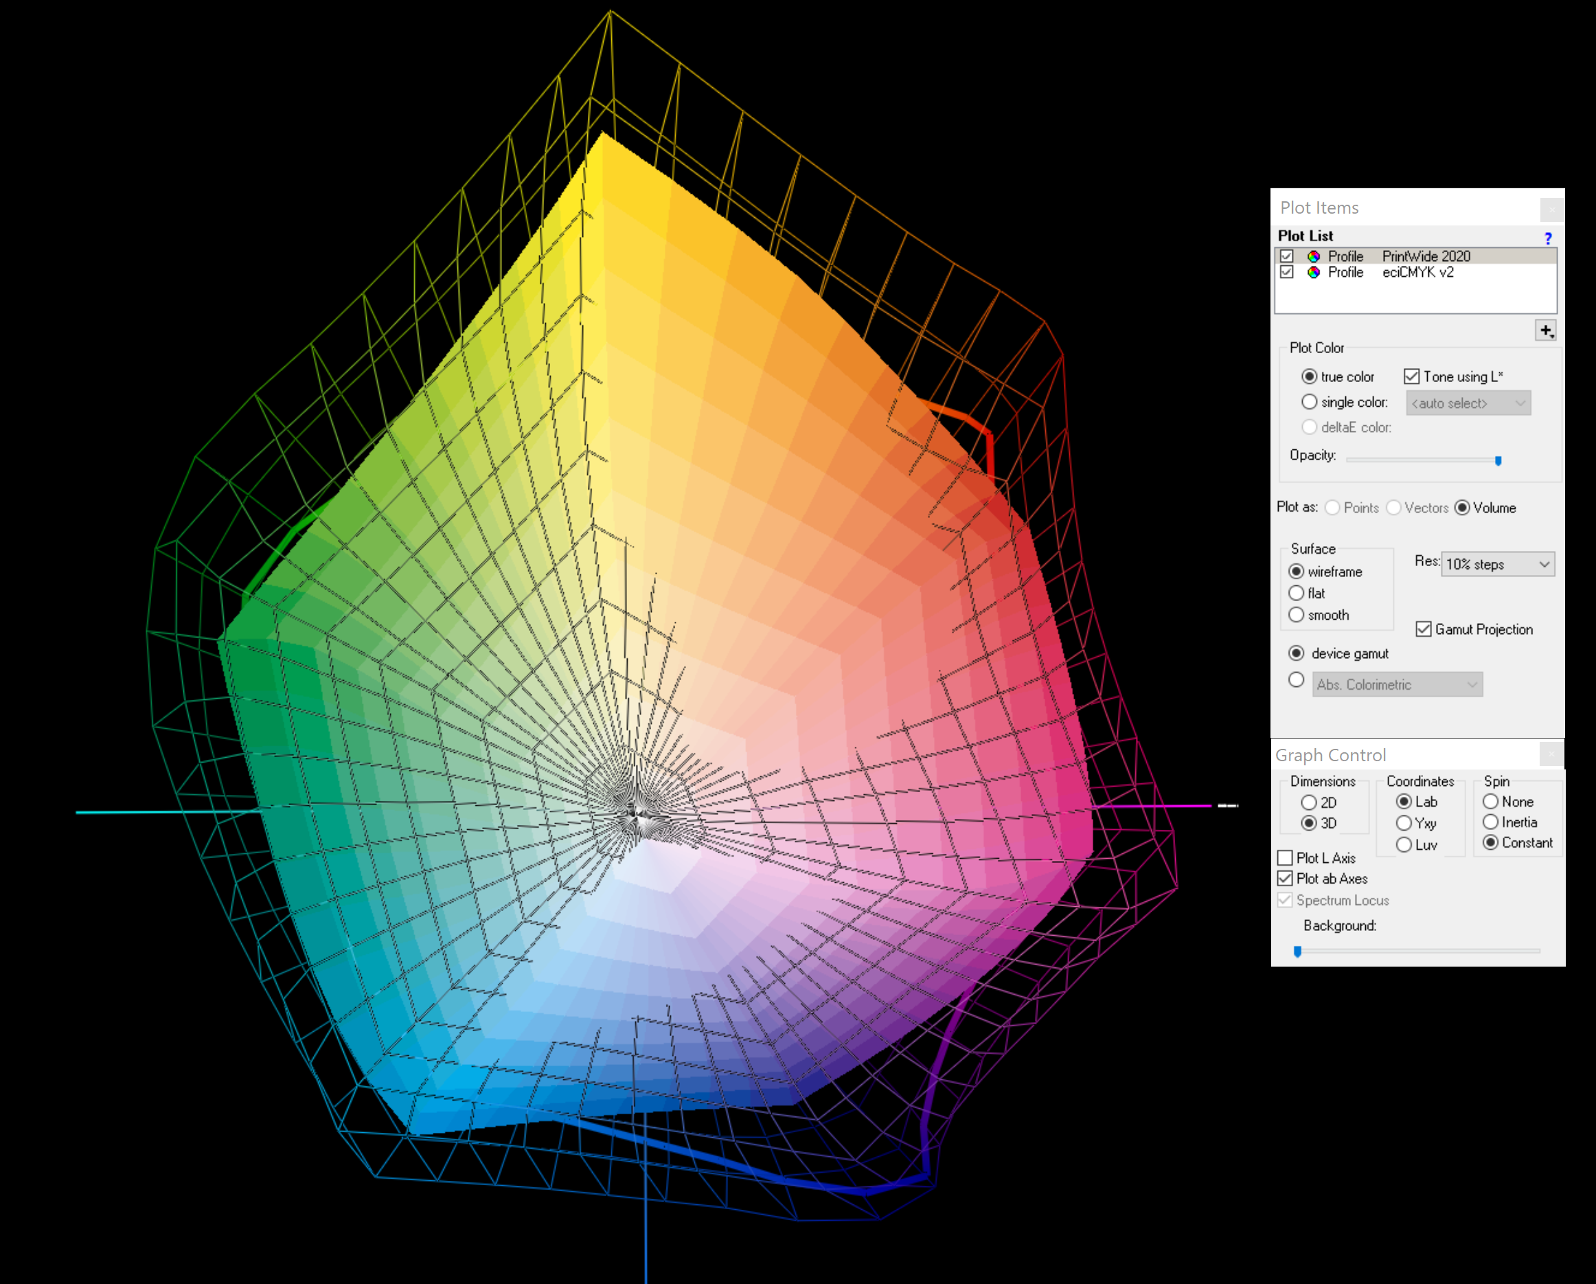Toggle the eciCMYK v2 profile visibility checkbox
Screen dimensions: 1596x1284
(x=1286, y=273)
